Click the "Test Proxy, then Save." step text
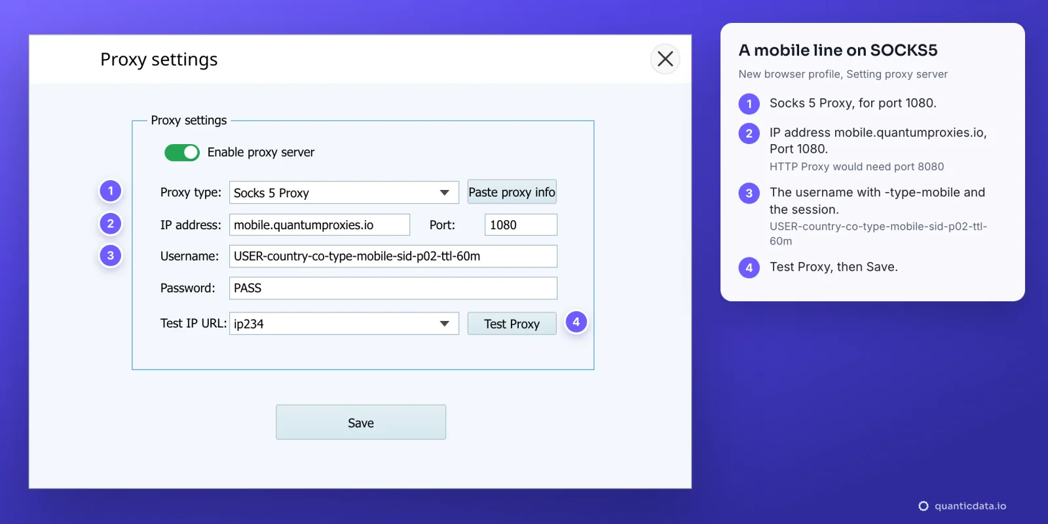 (x=834, y=267)
